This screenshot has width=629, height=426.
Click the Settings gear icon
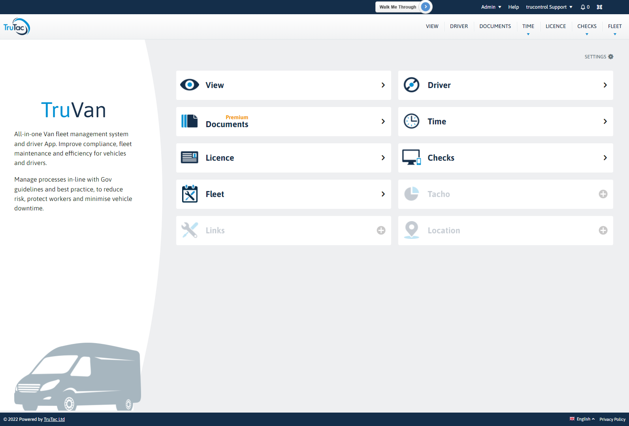pyautogui.click(x=611, y=57)
